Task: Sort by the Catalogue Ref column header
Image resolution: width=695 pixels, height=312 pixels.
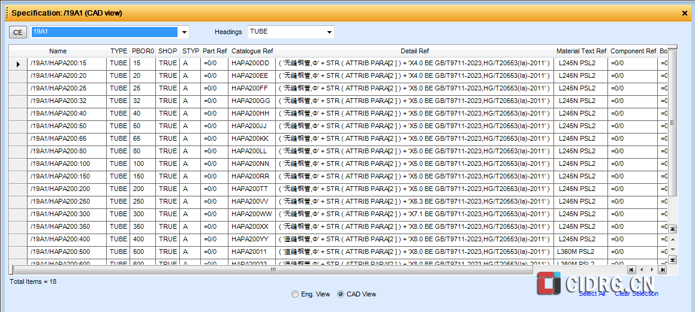Action: (252, 52)
